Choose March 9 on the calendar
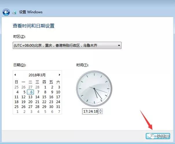This screenshot has height=144, width=175. pyautogui.click(x=52, y=92)
